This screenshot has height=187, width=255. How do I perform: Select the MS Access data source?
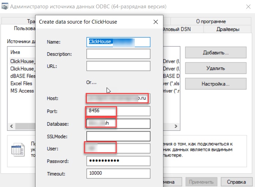coord(22,91)
